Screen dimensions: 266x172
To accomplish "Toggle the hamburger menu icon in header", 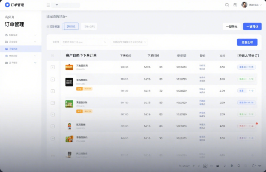I will click(48, 5).
